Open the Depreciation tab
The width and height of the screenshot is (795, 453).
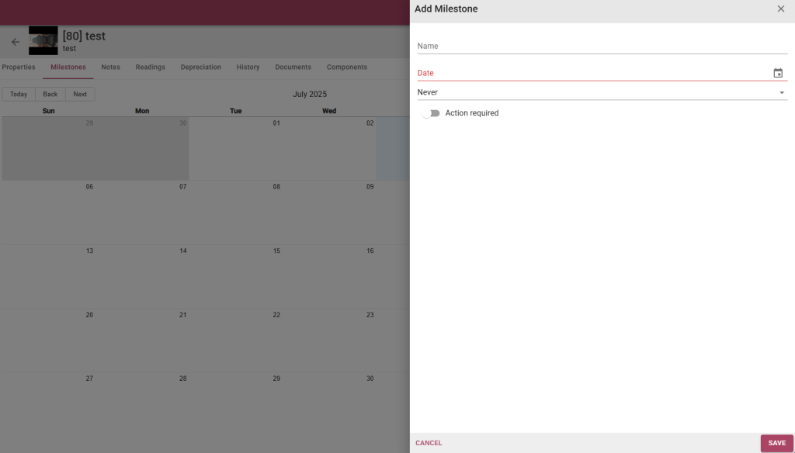[201, 67]
